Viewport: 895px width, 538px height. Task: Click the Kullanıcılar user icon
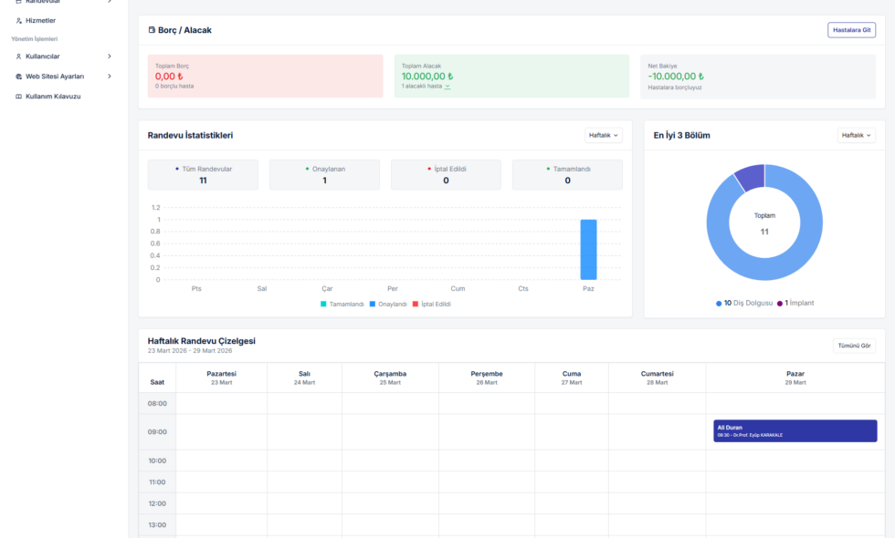tap(19, 57)
